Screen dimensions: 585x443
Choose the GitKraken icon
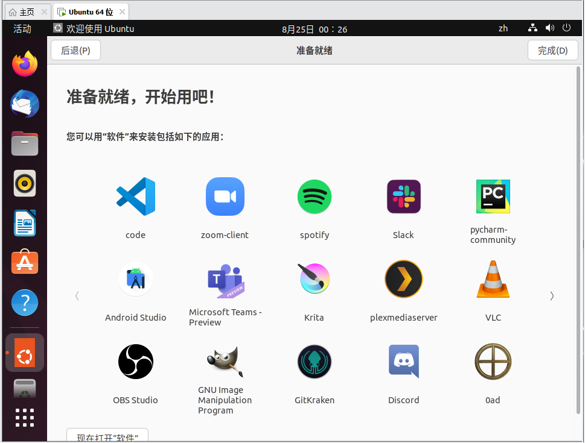tap(315, 362)
